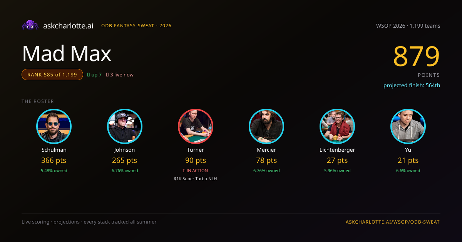
Task: Click the purple spider logo icon
Action: [x=30, y=26]
